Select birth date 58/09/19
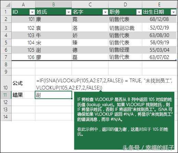Screen dimensions: 178x153 [x=159, y=43]
